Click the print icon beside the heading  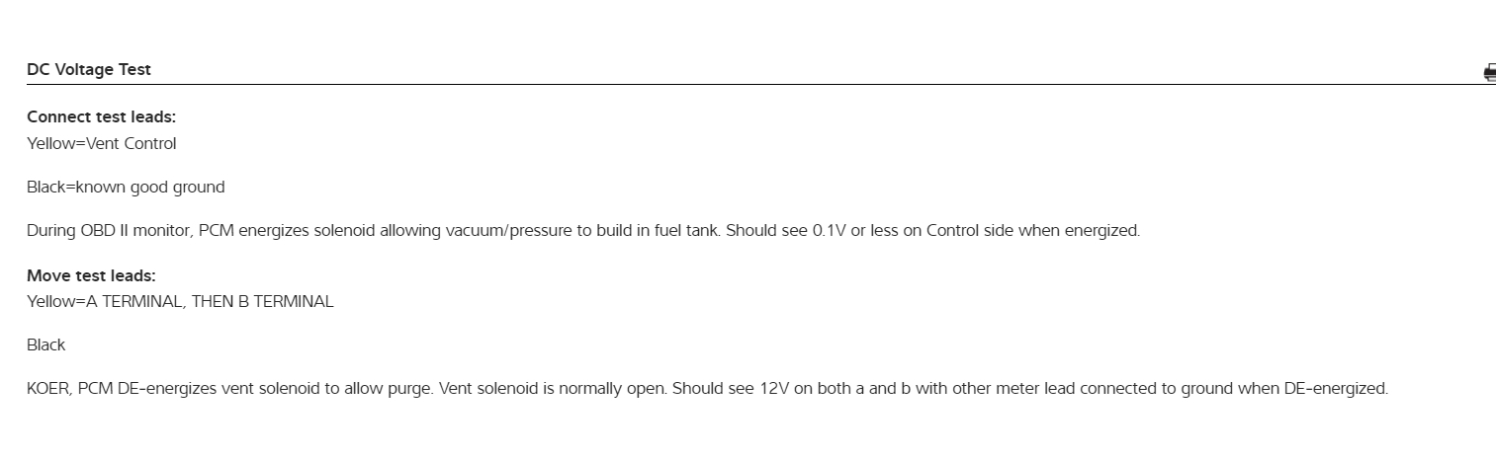(1489, 72)
